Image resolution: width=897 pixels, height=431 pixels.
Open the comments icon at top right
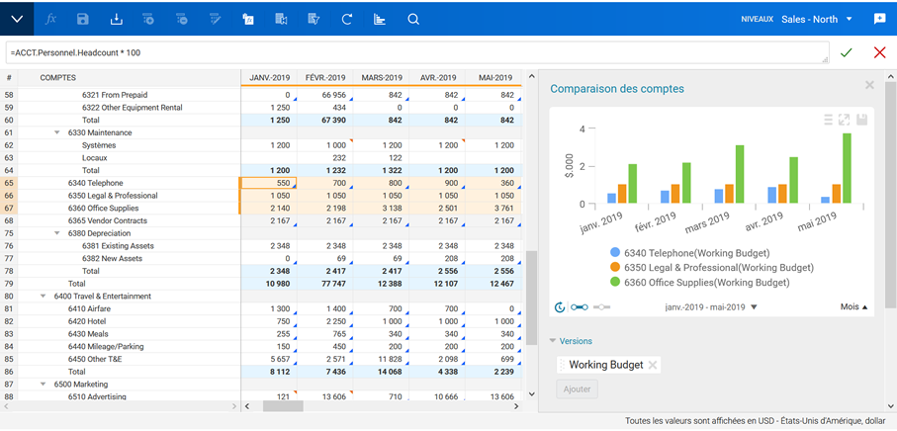879,19
